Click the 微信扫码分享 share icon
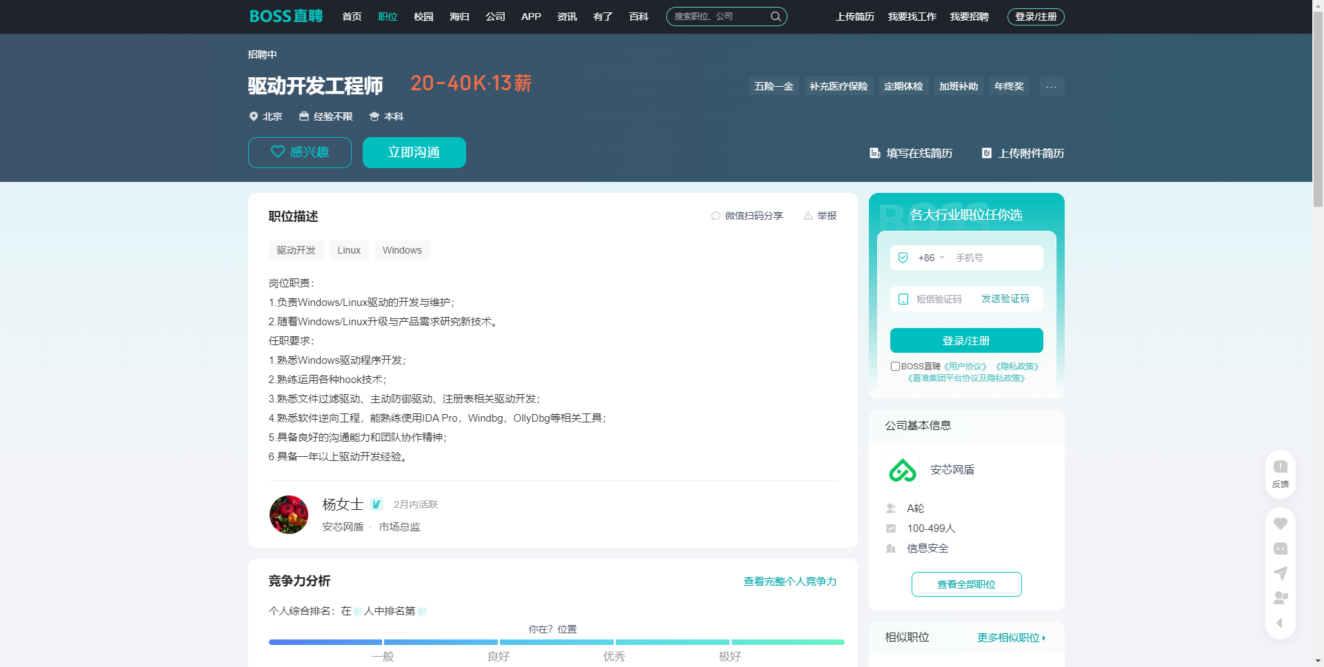The height and width of the screenshot is (667, 1324). [716, 216]
